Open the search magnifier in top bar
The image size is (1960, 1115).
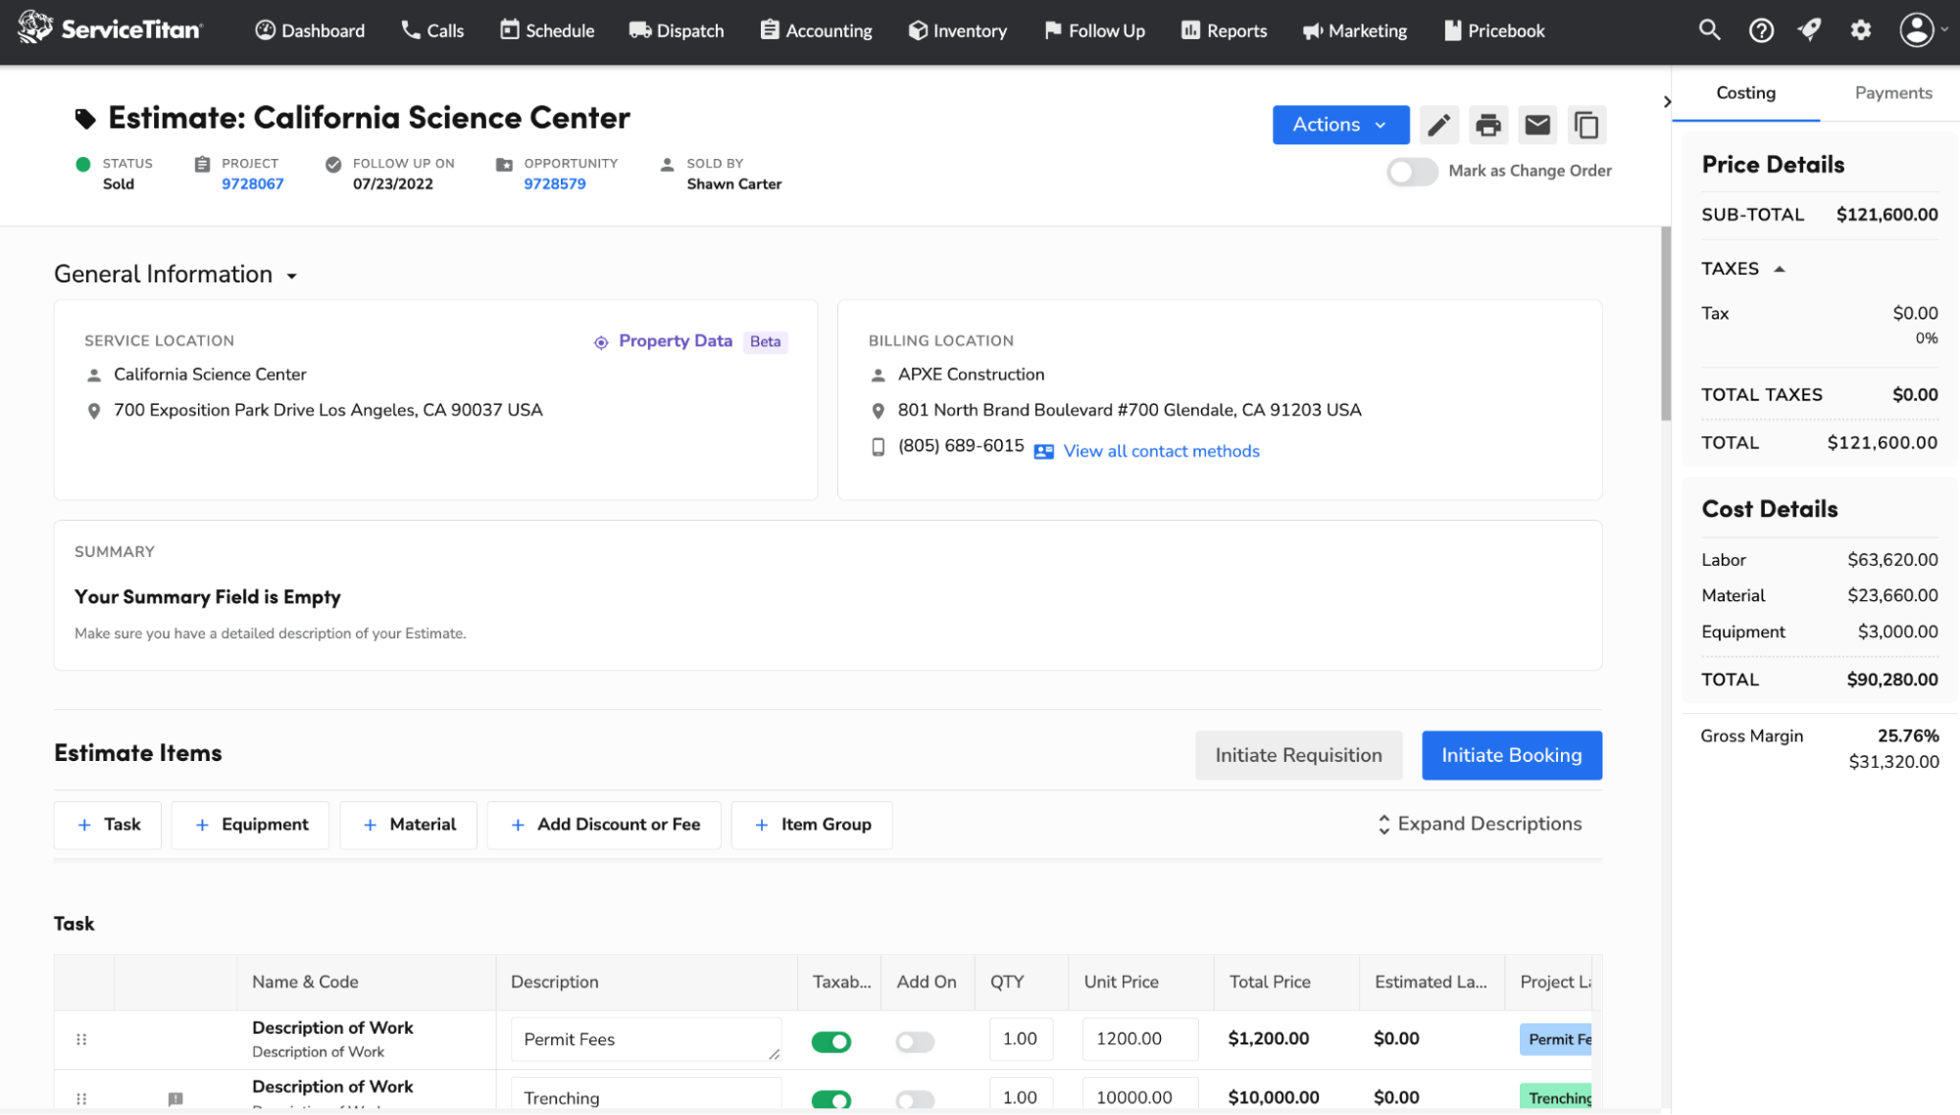click(x=1709, y=30)
